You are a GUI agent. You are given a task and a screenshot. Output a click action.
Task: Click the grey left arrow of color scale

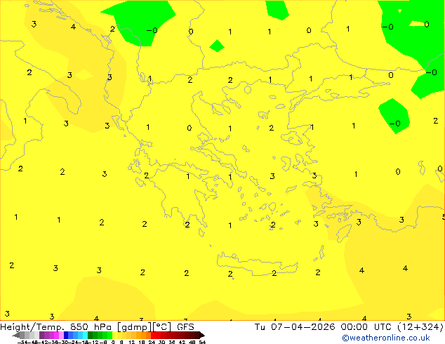point(15,335)
